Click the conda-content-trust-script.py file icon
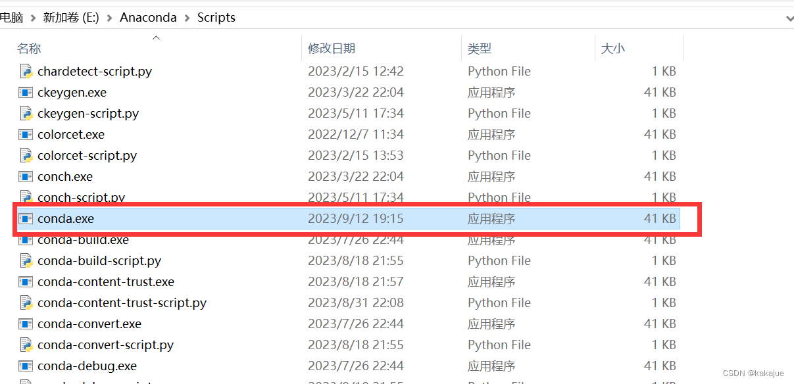Screen dimensions: 794x384 pyautogui.click(x=26, y=302)
